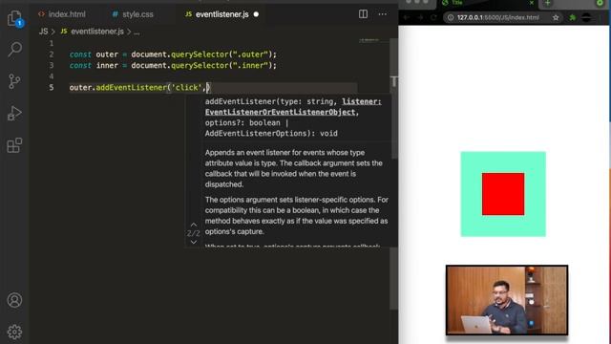
Task: Go back in the browser window
Action: (x=406, y=17)
